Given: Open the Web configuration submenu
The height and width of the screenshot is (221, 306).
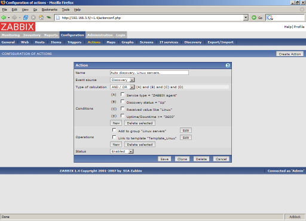Looking at the screenshot, I should [25, 42].
